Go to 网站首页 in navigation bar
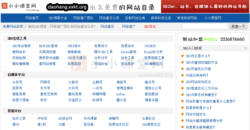250x130 pixels. [x=32, y=18]
